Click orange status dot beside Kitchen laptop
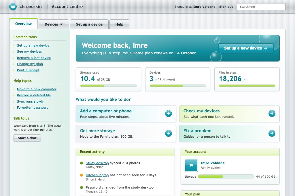Viewport: 295px width, 196px height. [82, 175]
